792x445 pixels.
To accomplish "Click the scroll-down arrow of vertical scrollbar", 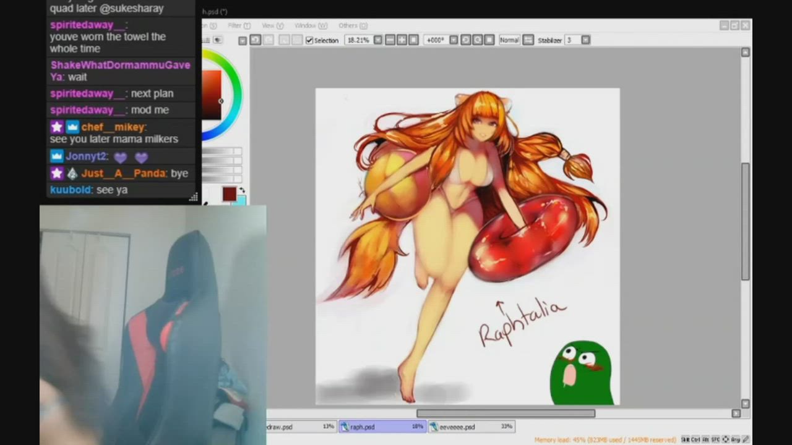I will [746, 404].
